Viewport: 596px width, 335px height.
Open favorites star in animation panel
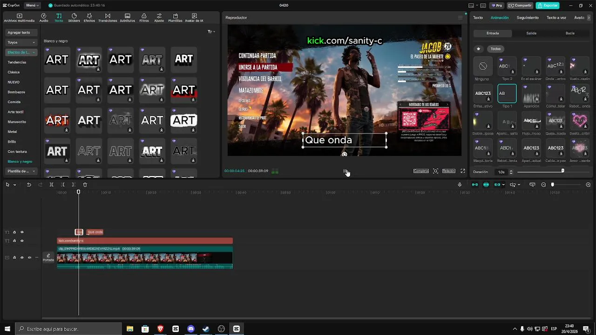coord(478,49)
